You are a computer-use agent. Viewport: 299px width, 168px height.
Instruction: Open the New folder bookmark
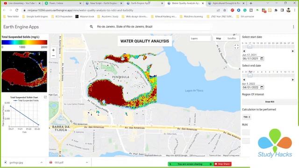[x=11, y=17]
